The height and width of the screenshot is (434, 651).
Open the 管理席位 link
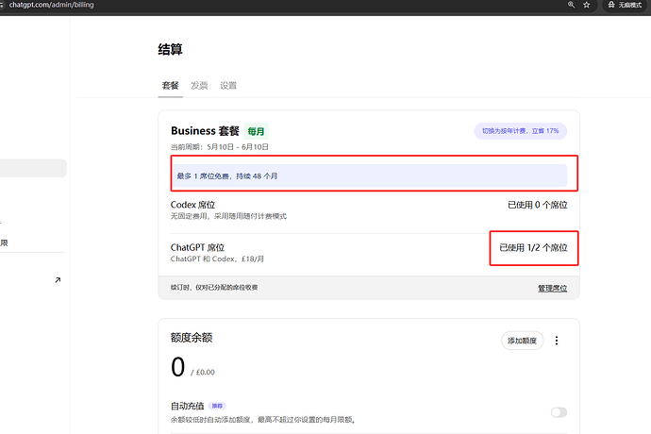coord(552,288)
